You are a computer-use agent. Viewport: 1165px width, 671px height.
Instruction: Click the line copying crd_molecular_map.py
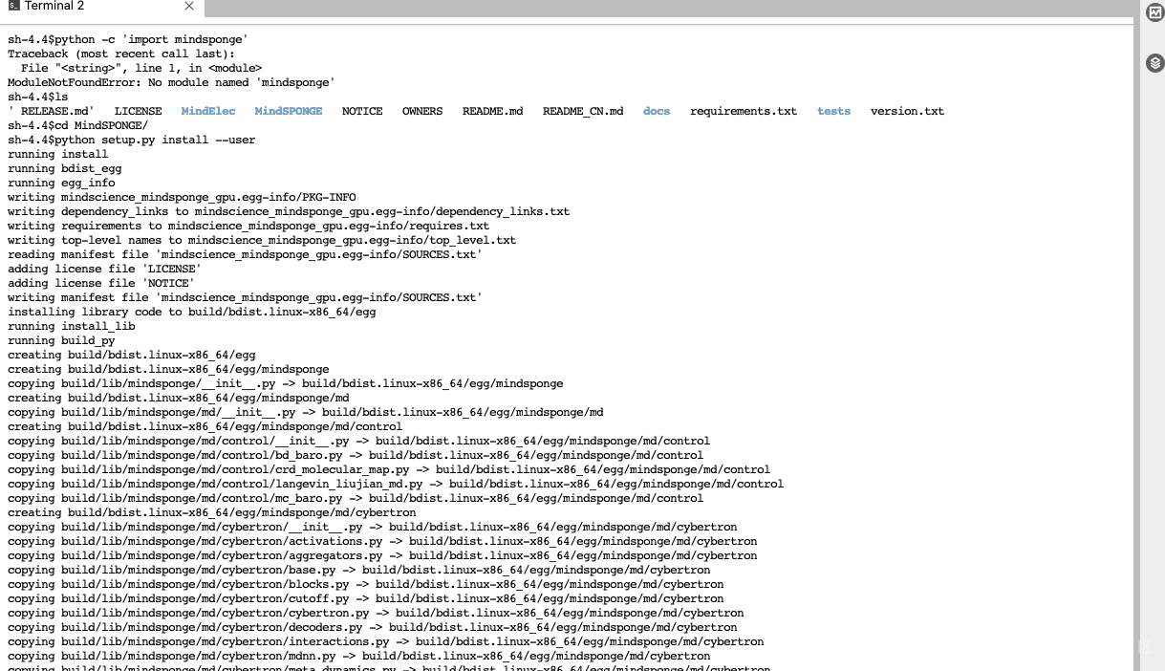pyautogui.click(x=389, y=469)
